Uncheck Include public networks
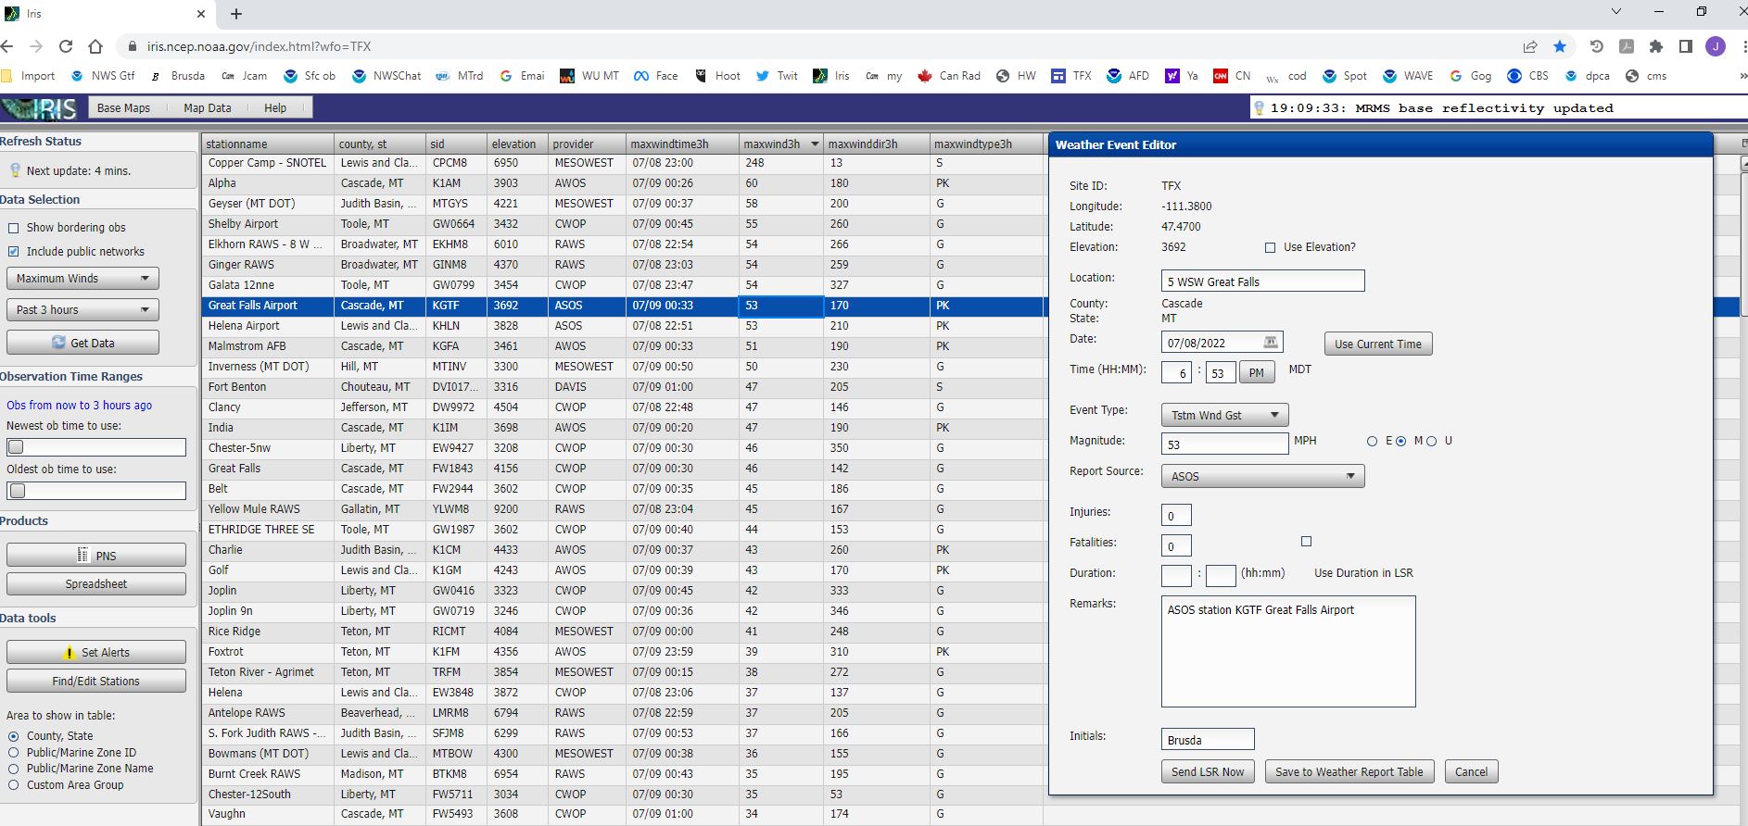This screenshot has width=1748, height=826. [13, 252]
